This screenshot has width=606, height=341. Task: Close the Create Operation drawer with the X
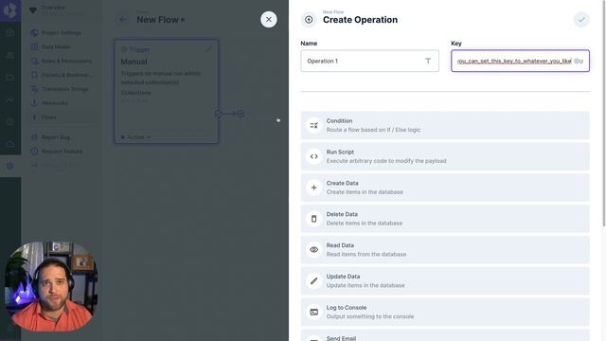269,19
